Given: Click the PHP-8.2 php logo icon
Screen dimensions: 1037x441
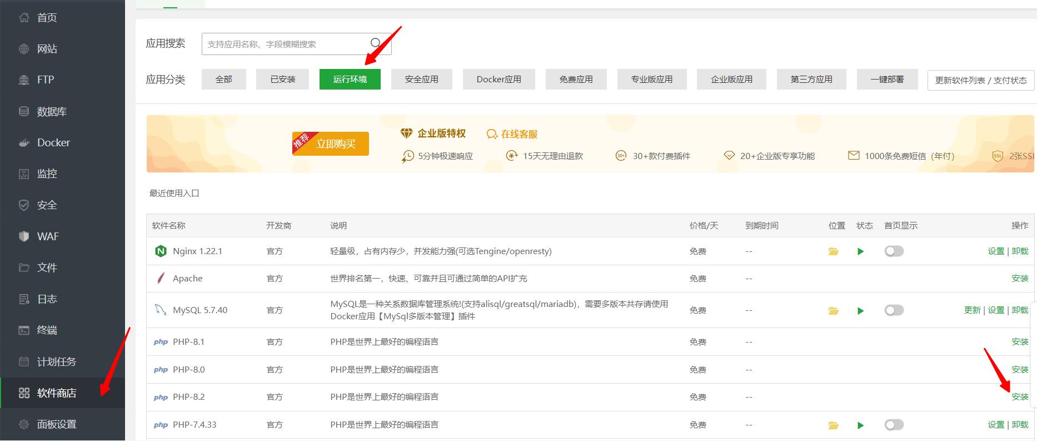Looking at the screenshot, I should (x=161, y=397).
